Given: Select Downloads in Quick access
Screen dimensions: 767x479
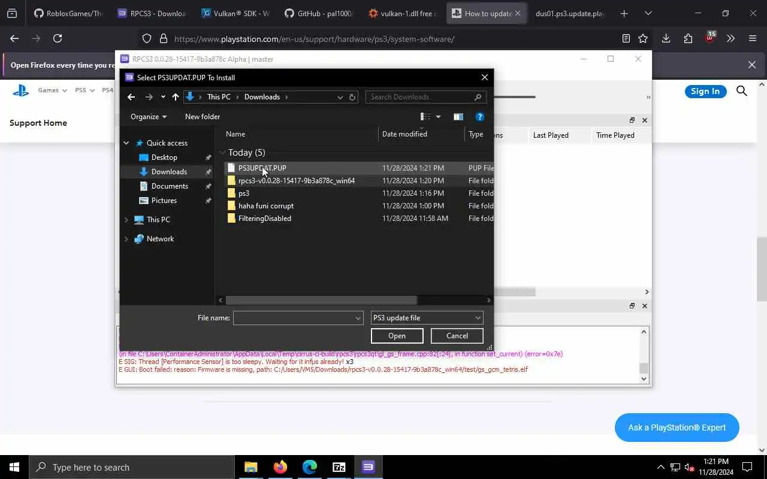Looking at the screenshot, I should 169,172.
